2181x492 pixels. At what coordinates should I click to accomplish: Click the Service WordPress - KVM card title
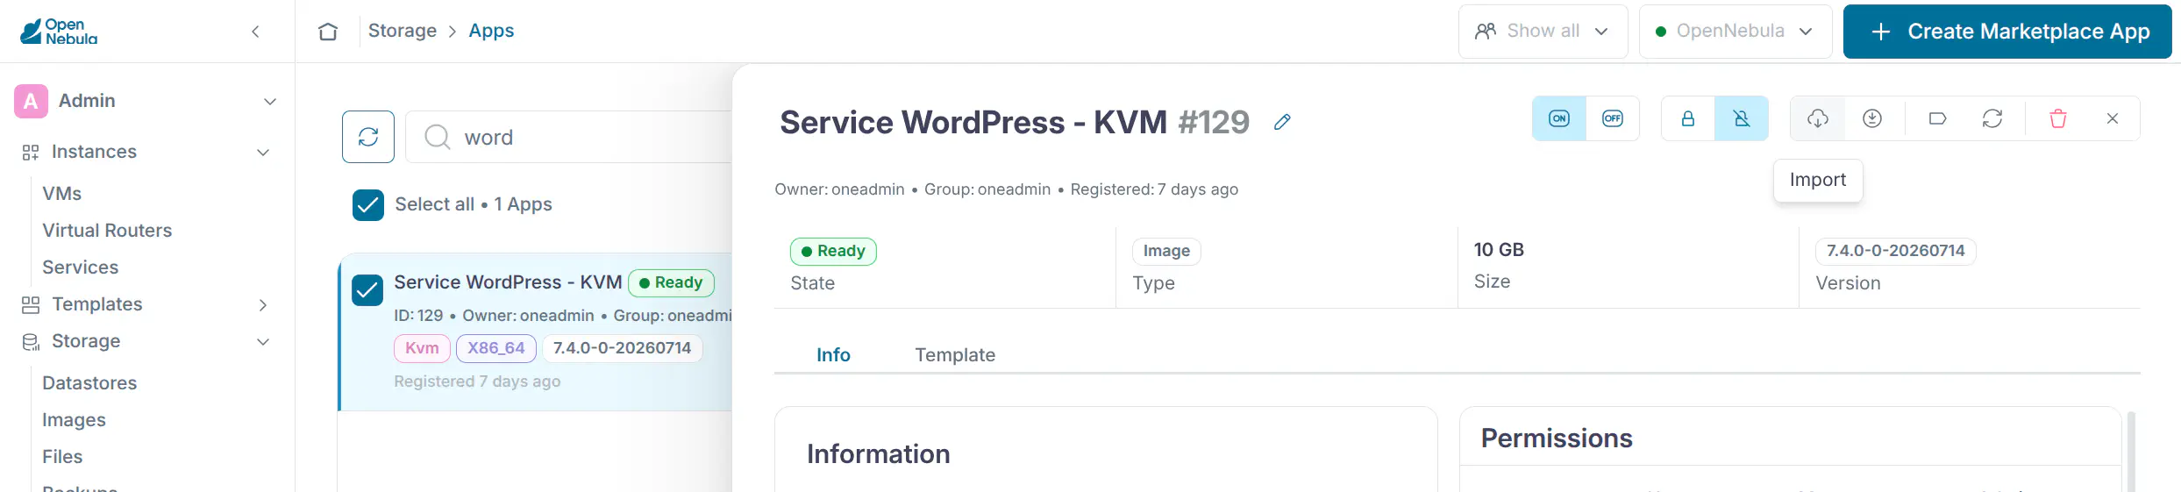click(508, 282)
